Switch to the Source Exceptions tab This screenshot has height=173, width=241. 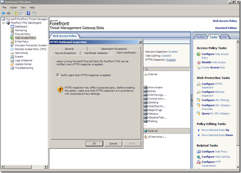pos(65,53)
